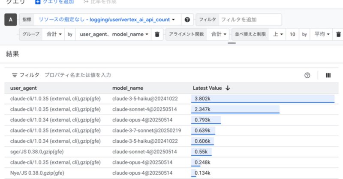The width and height of the screenshot is (343, 179).
Task: Delete the sort and limit setting trash icon
Action: [x=338, y=34]
